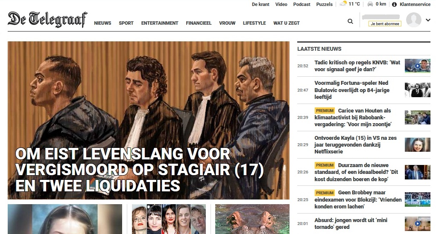This screenshot has height=234, width=436.
Task: Expand the account dropdown chevron
Action: tap(428, 20)
